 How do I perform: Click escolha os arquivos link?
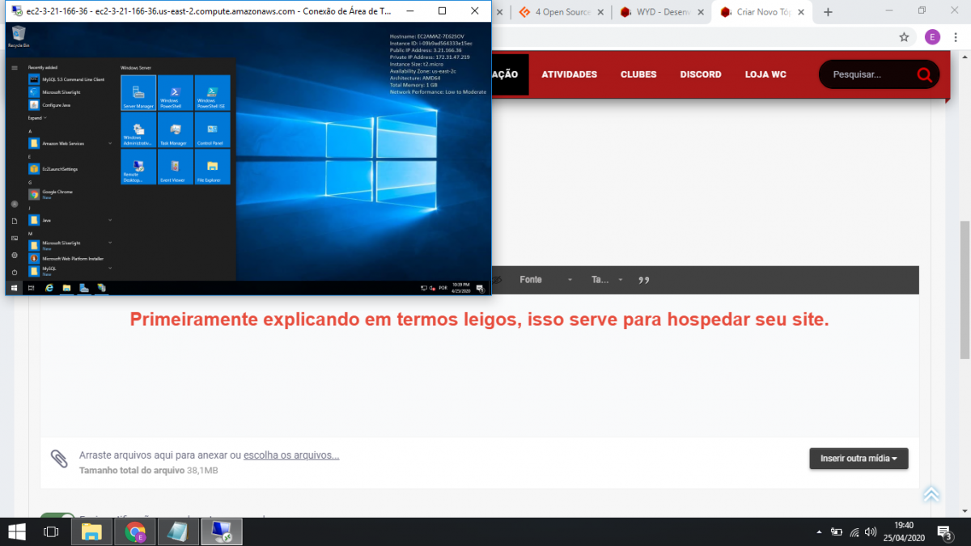291,455
